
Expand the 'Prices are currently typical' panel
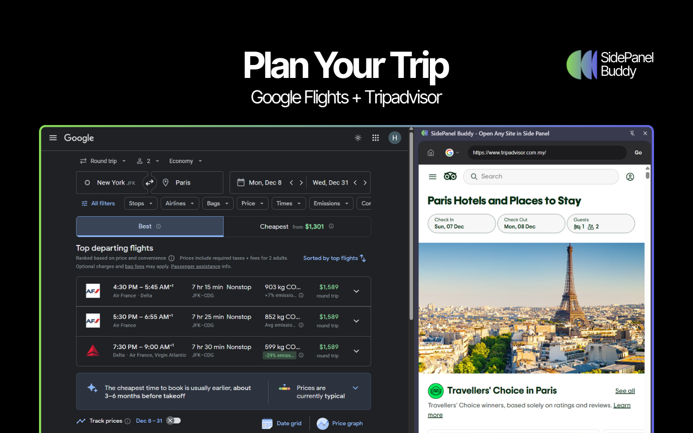pyautogui.click(x=356, y=388)
